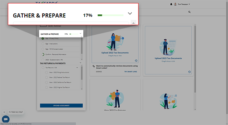Open history icon on Upload 2022 card
228x125 pixels.
point(136,60)
